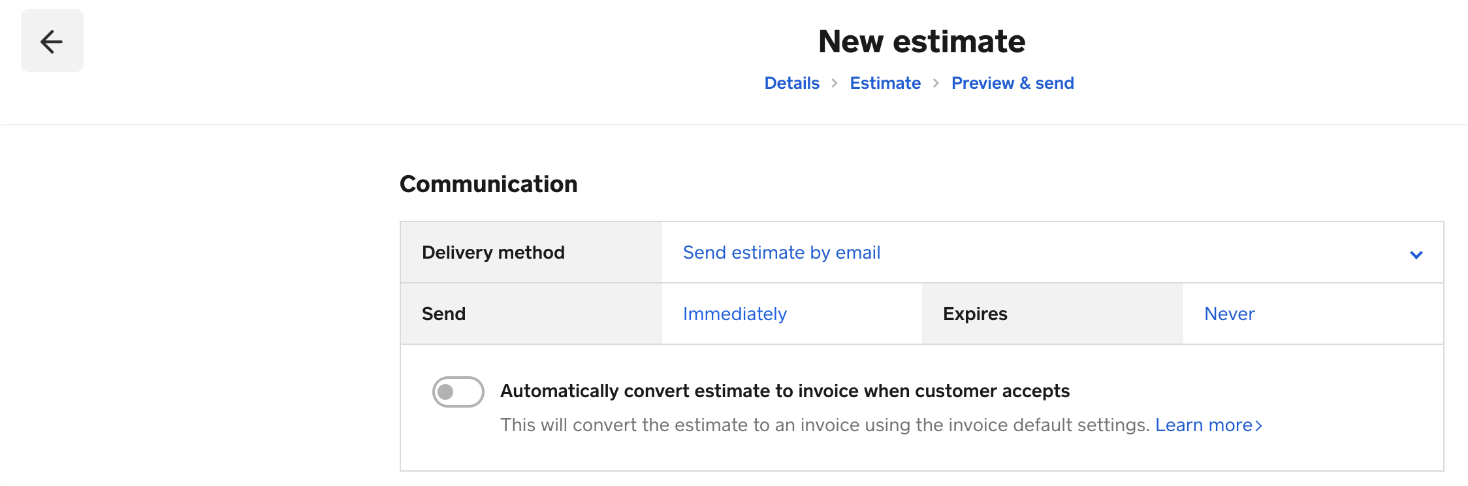Open the Learn more link
Screen dimensions: 1468x486
(1203, 425)
